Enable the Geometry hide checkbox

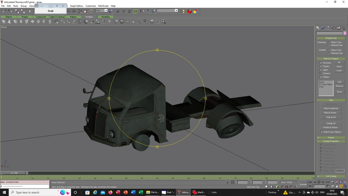[x=321, y=63]
